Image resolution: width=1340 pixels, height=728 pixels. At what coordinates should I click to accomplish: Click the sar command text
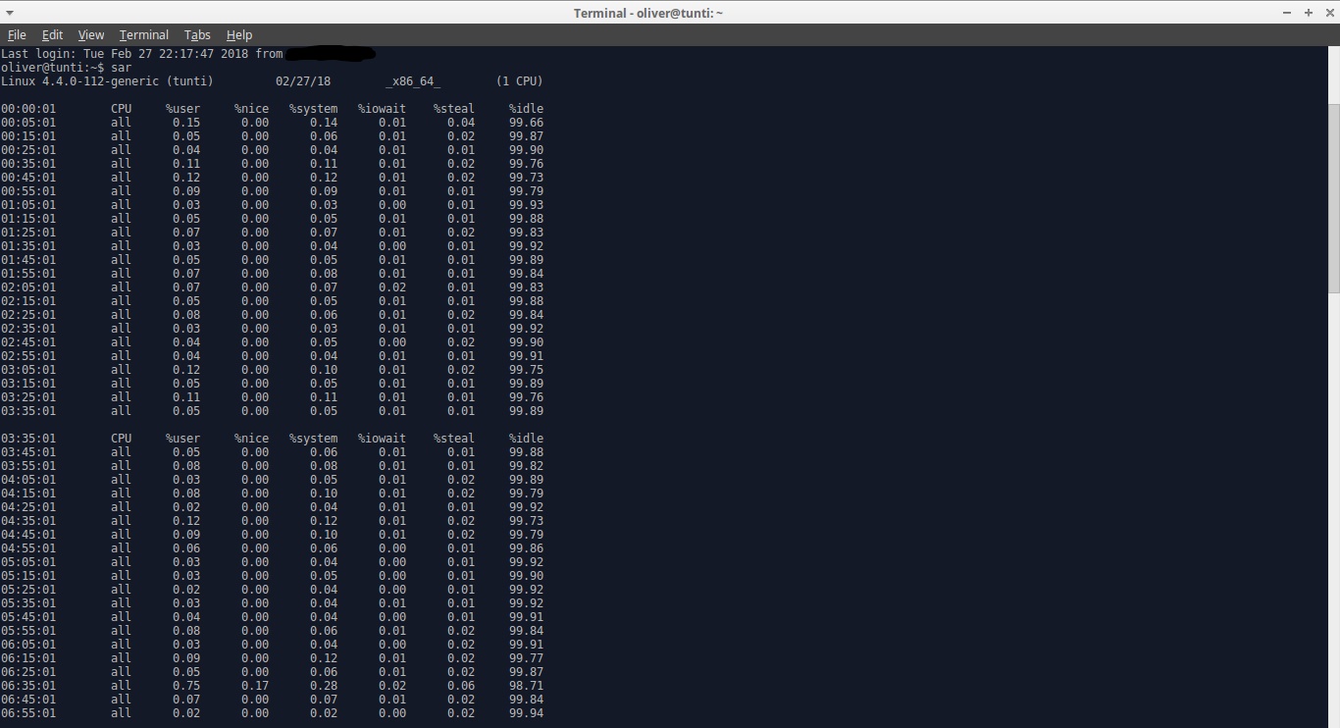click(121, 67)
